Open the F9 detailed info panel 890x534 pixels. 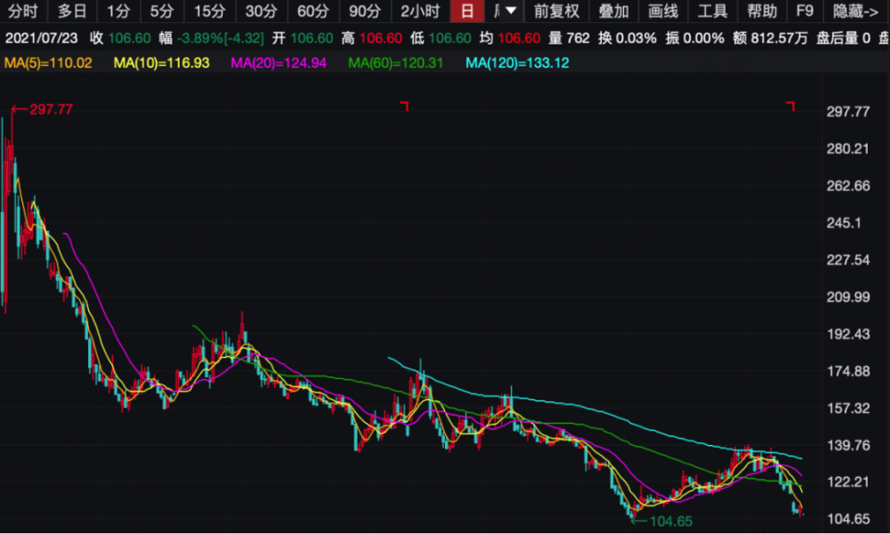pos(805,11)
